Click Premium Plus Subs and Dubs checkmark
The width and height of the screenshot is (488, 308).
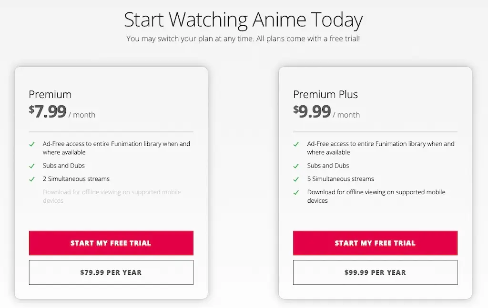[296, 166]
